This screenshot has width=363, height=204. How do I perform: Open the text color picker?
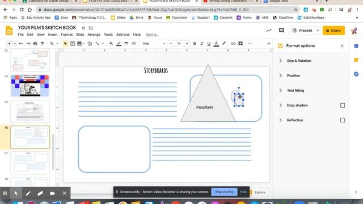click(216, 44)
